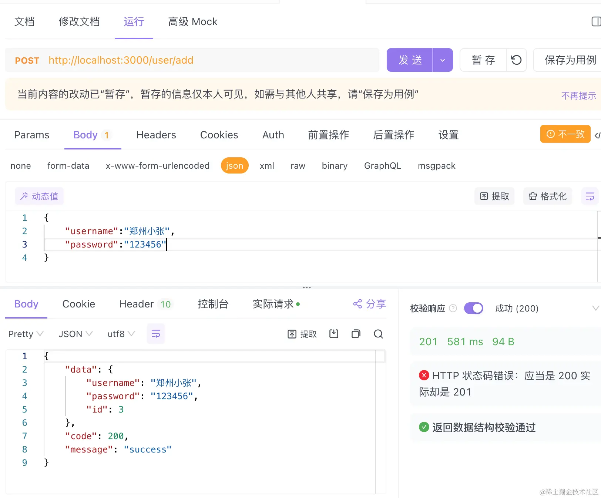Open the utf8 encoding dropdown
The image size is (601, 498).
tap(121, 334)
